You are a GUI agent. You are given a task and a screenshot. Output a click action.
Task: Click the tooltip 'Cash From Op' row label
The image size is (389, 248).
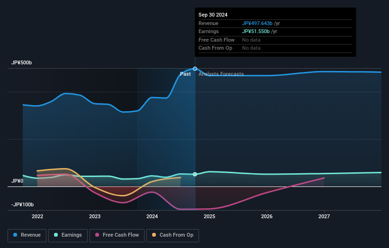pyautogui.click(x=215, y=48)
